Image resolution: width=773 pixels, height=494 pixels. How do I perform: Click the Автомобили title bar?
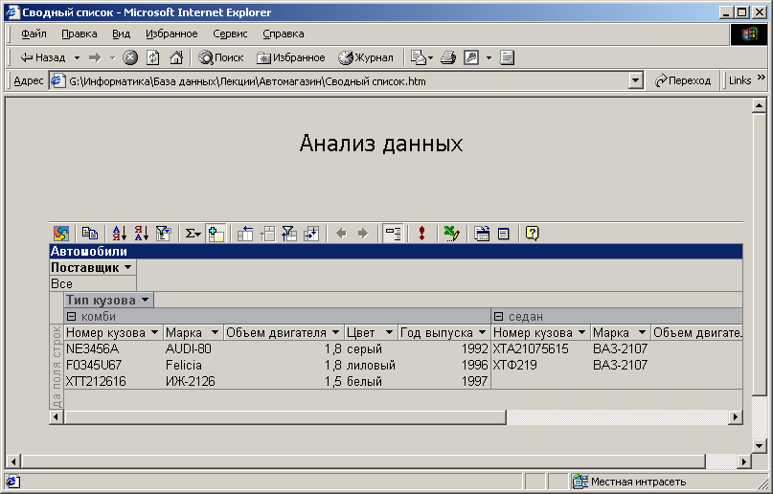coord(396,251)
